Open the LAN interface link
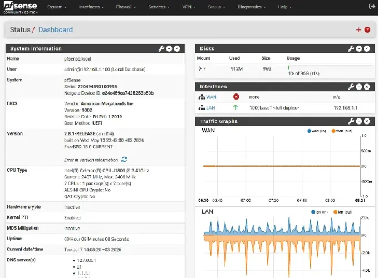This screenshot has height=278, width=378. pos(210,108)
